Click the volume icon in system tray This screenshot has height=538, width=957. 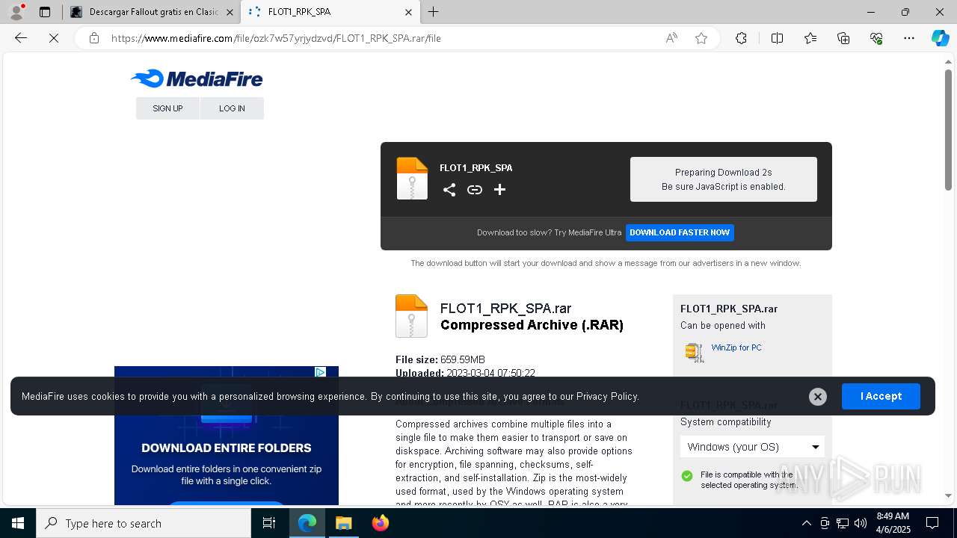click(x=860, y=523)
